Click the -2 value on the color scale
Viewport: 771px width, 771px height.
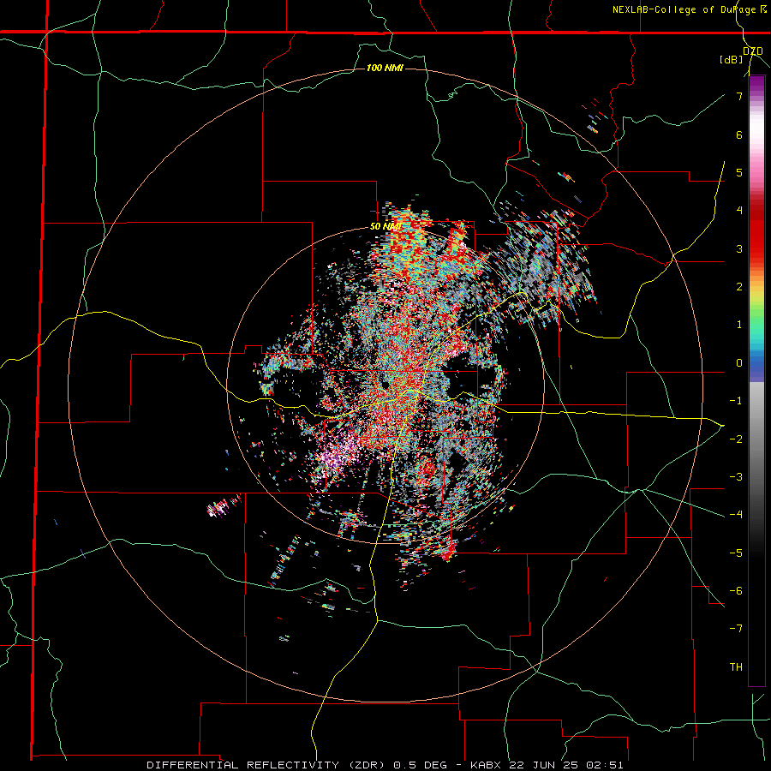(736, 439)
